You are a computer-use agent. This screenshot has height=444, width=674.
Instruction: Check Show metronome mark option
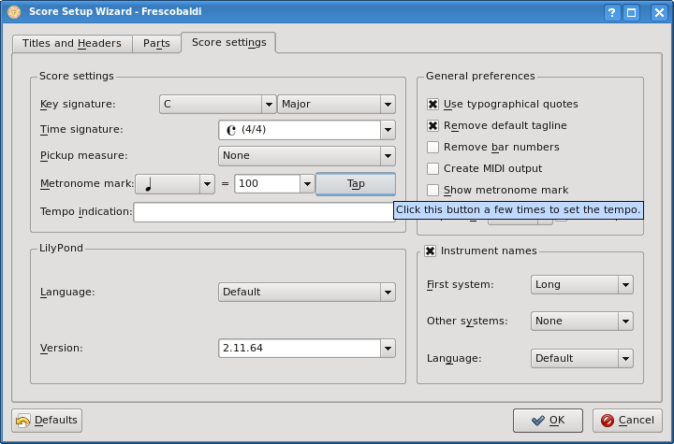click(432, 191)
